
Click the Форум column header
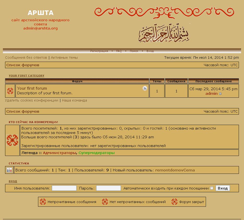(77, 81)
